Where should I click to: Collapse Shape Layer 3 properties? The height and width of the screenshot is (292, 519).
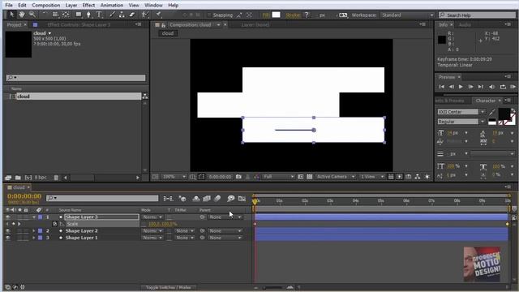tap(34, 217)
